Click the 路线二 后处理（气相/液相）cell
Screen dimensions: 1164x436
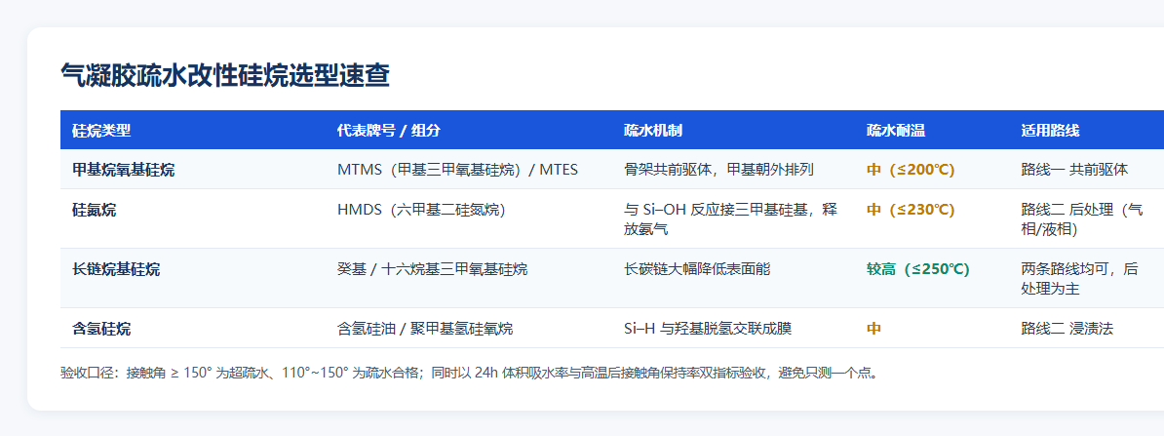tap(1082, 219)
